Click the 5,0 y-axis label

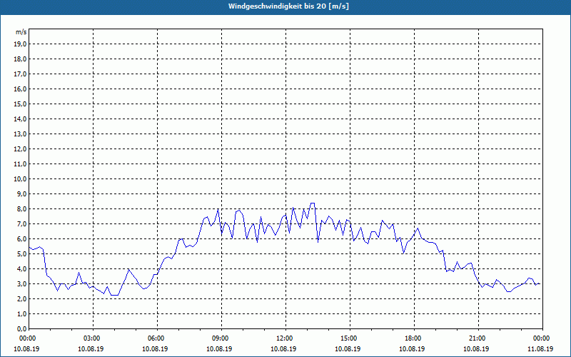(21, 254)
